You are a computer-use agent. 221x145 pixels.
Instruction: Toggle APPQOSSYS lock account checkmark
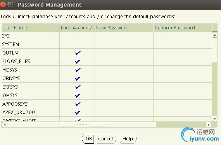(x=78, y=104)
